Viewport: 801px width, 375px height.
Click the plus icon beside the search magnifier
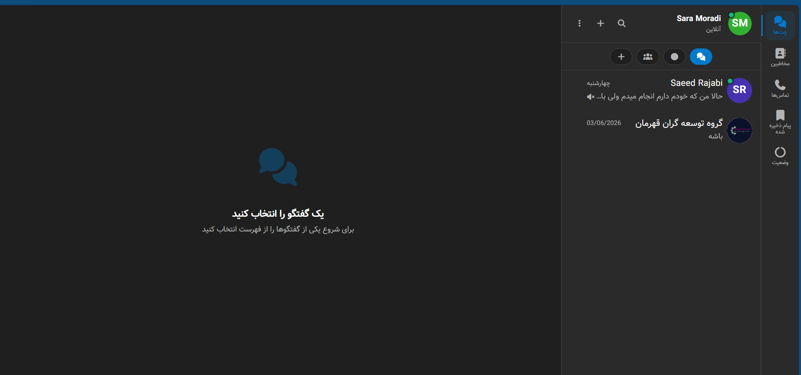pos(601,24)
